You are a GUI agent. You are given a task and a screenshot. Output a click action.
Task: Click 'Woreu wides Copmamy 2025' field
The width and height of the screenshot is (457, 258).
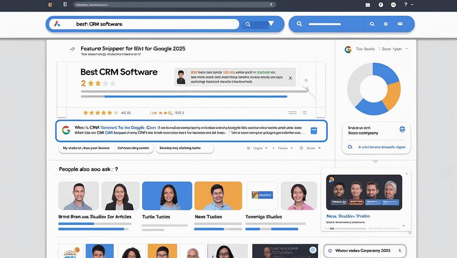tap(365, 251)
